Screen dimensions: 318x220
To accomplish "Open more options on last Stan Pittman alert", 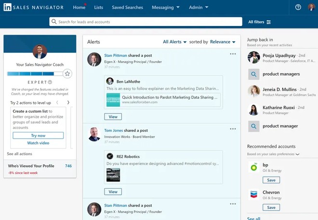I will [x=233, y=204].
